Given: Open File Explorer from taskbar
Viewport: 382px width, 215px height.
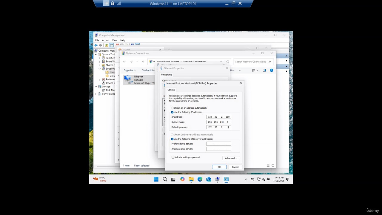Looking at the screenshot, I should [191, 179].
